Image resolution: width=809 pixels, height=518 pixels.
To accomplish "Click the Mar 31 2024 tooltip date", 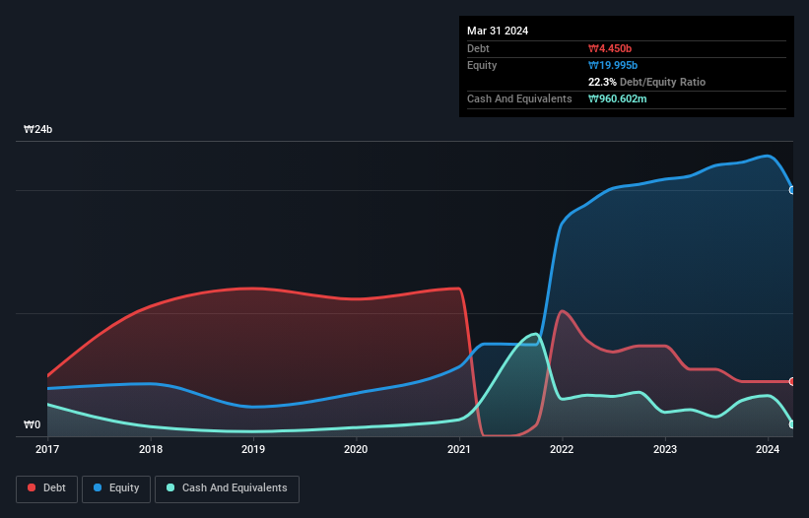I will 498,31.
